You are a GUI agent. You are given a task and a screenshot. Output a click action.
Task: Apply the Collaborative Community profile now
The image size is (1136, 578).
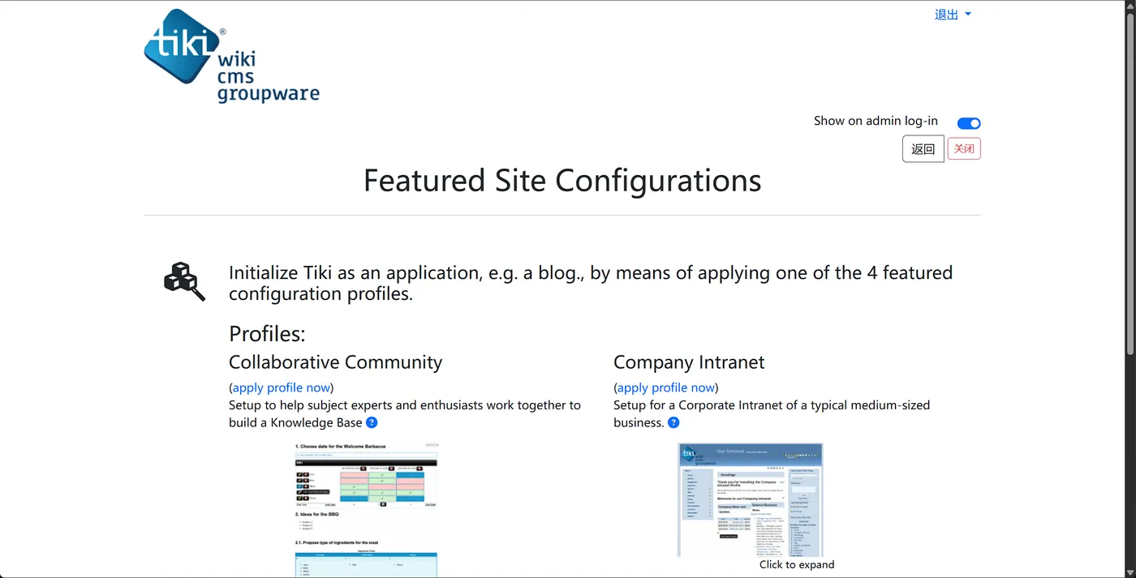click(x=281, y=387)
